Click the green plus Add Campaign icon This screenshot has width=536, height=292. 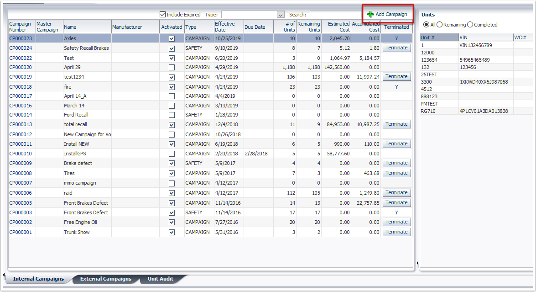pos(370,14)
